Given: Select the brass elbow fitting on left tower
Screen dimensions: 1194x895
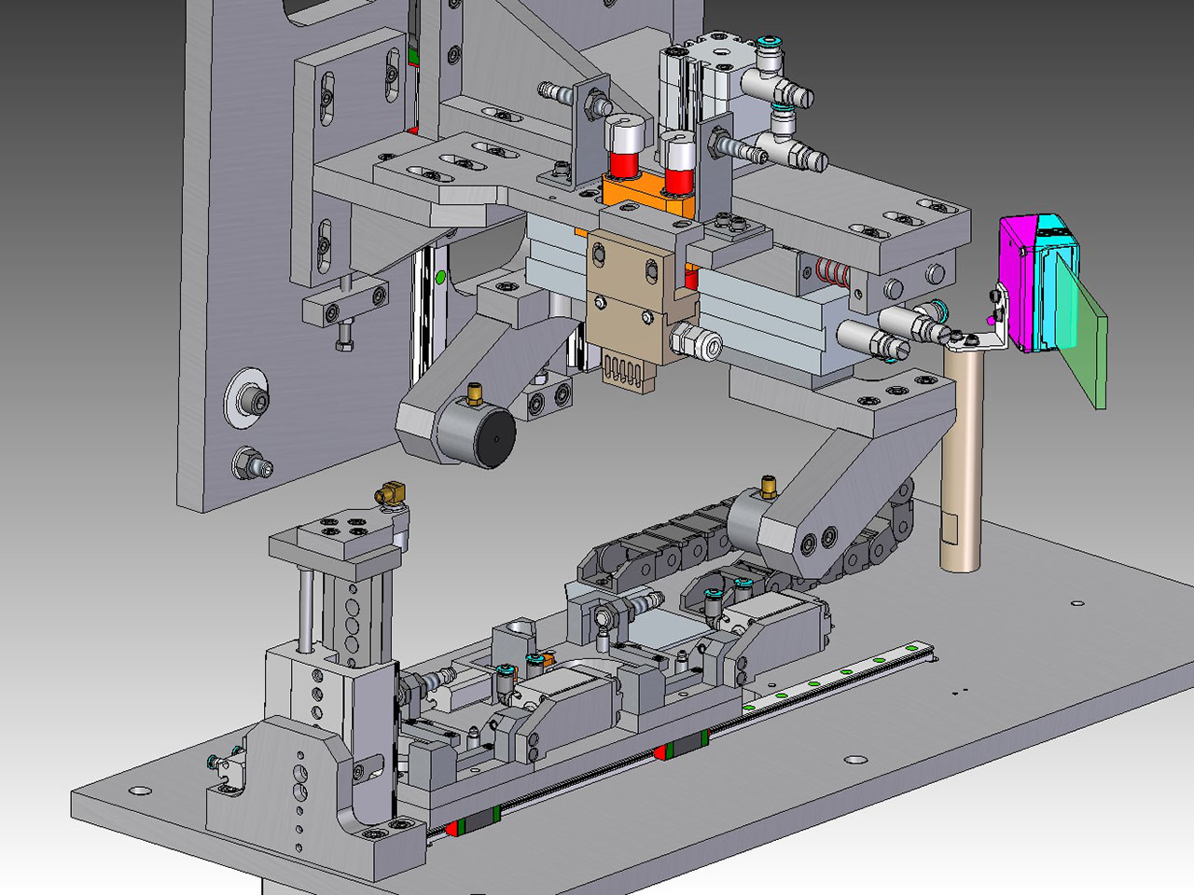Looking at the screenshot, I should (x=390, y=492).
